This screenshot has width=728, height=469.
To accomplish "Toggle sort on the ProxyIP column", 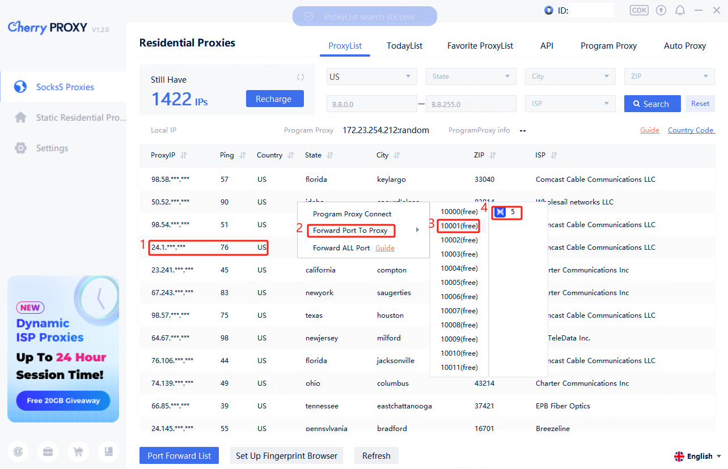I will (x=184, y=155).
